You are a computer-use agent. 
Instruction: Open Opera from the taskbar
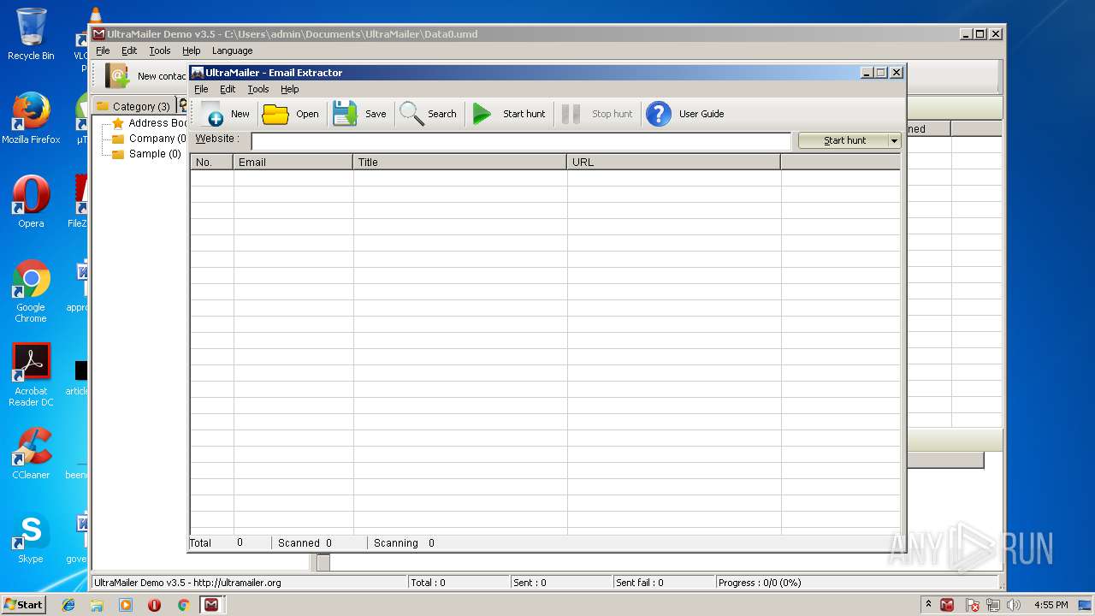pos(155,605)
